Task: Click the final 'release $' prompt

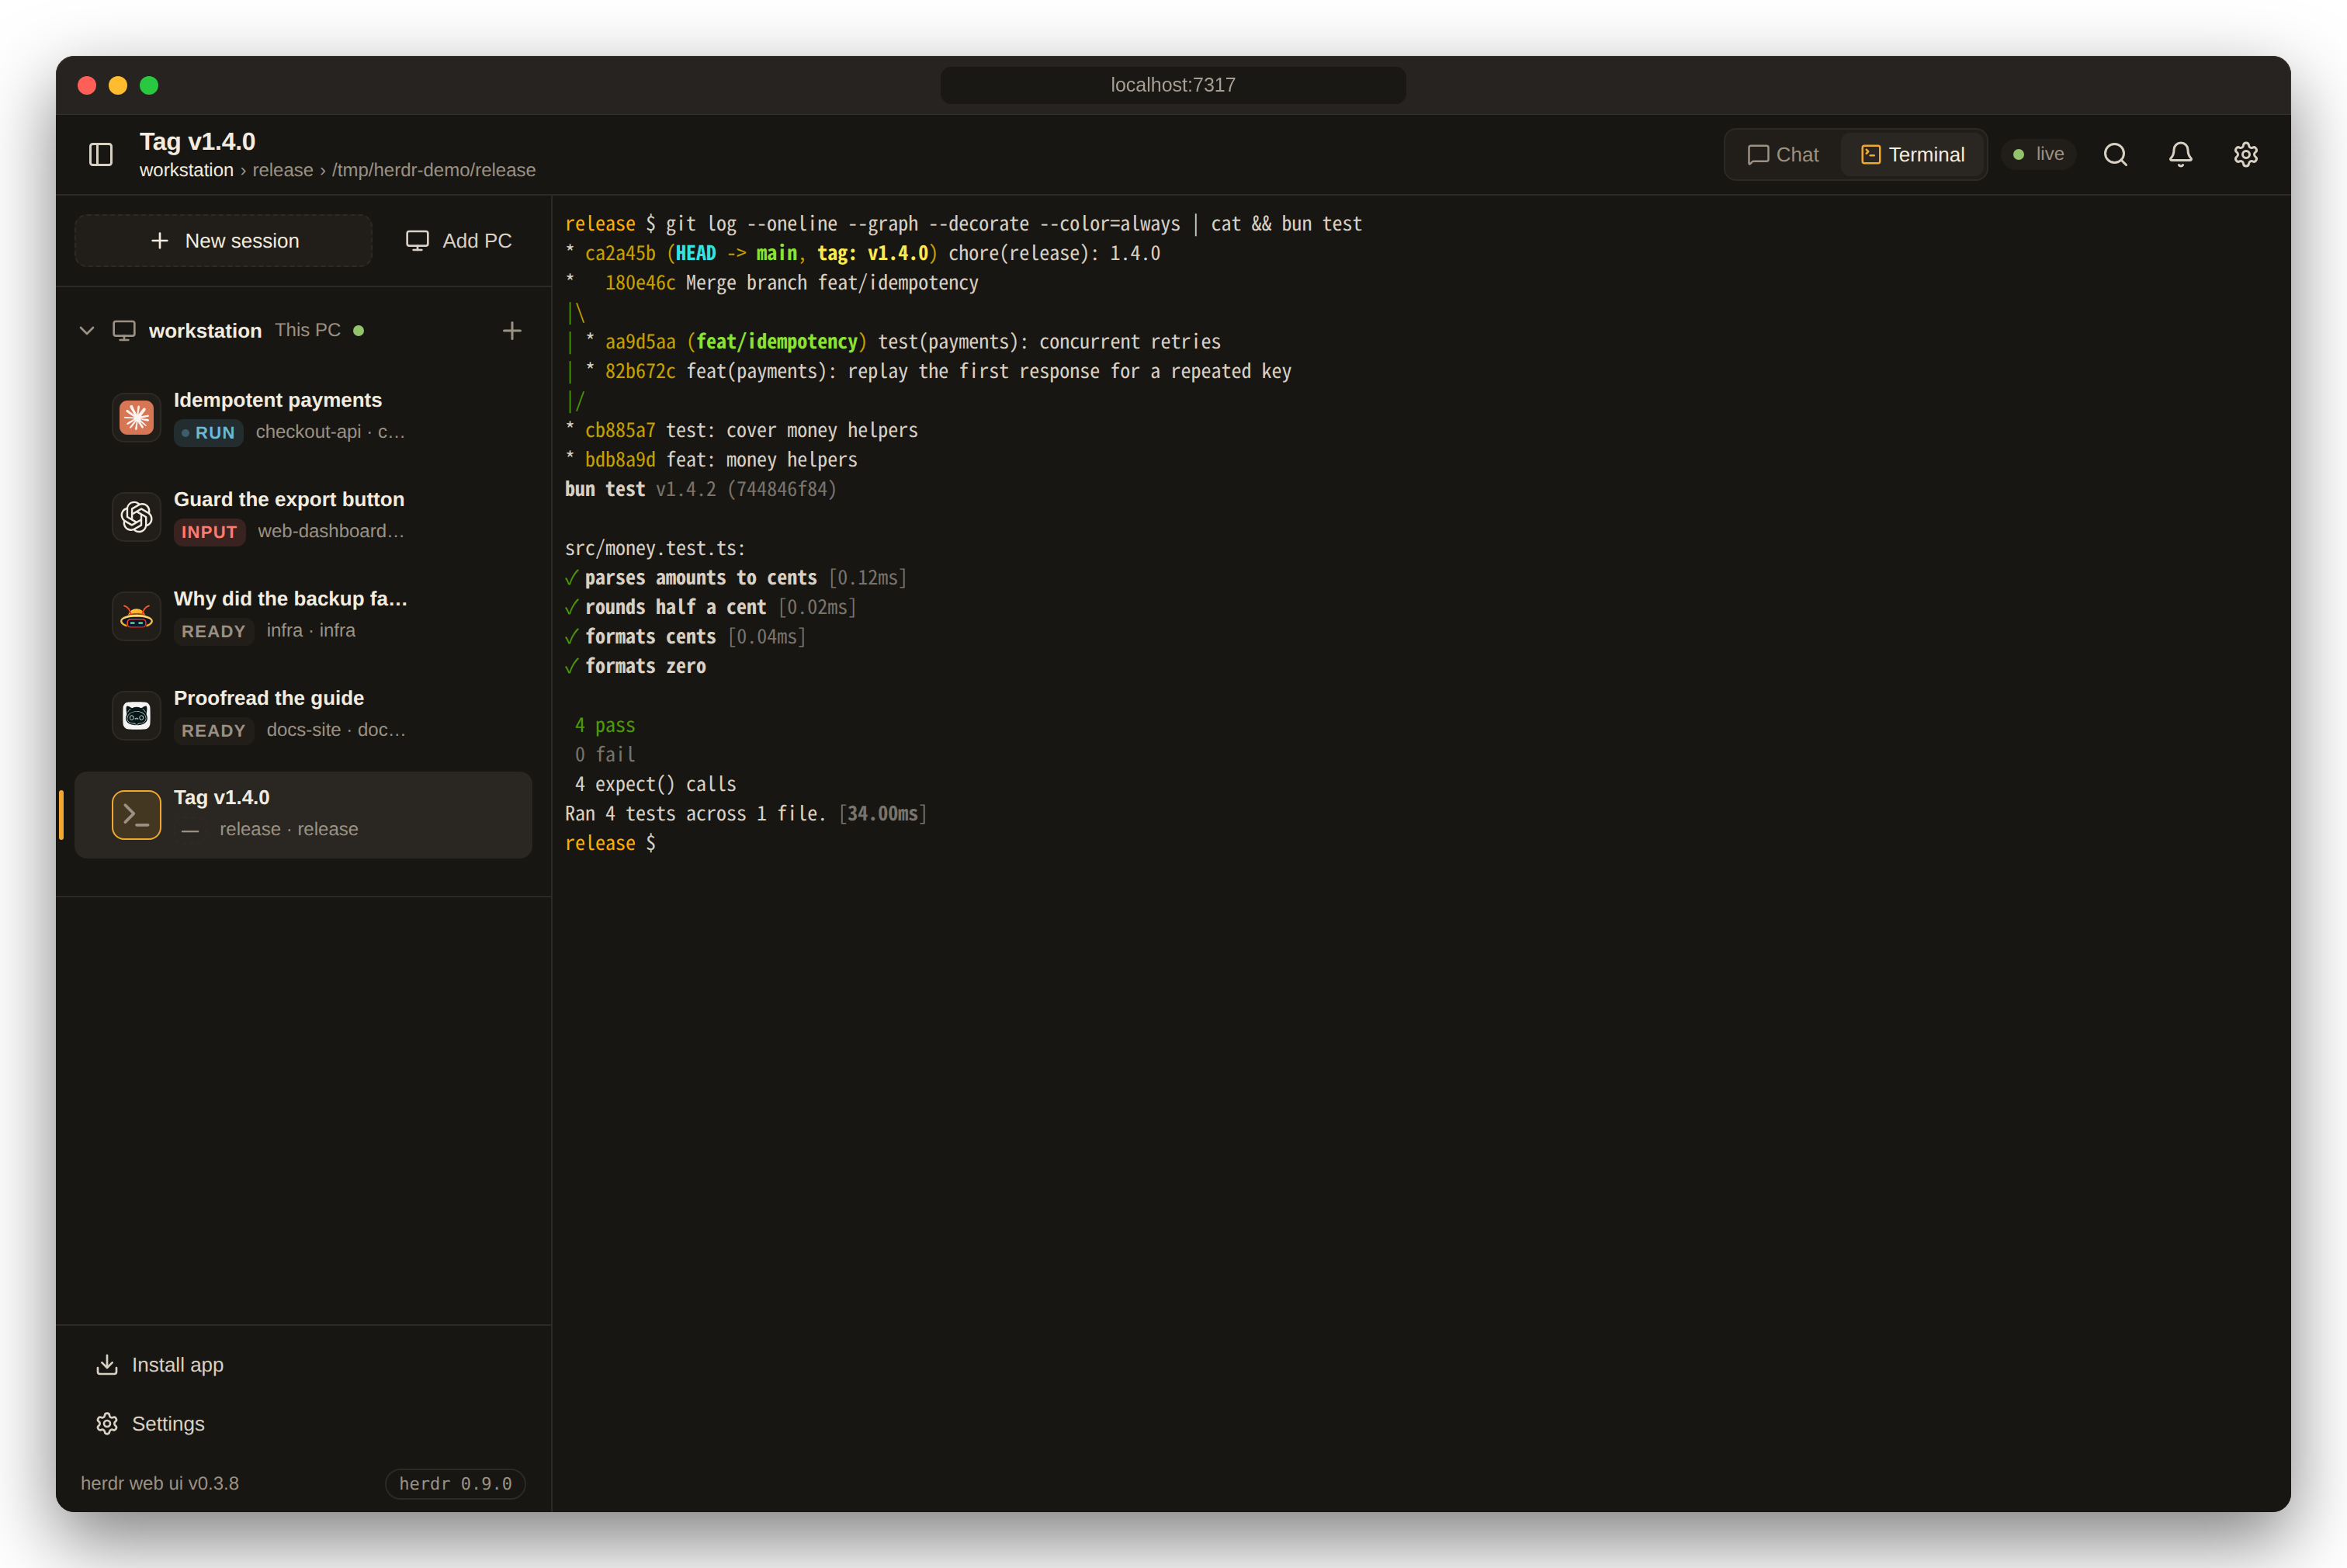Action: click(x=610, y=843)
